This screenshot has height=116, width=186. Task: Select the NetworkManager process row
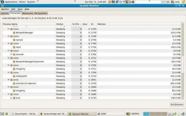click(x=92, y=33)
